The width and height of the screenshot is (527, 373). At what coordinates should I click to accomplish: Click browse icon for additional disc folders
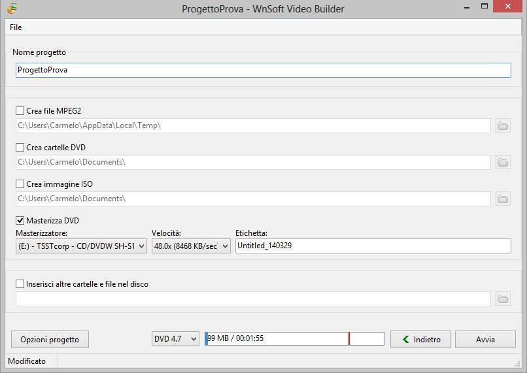503,299
